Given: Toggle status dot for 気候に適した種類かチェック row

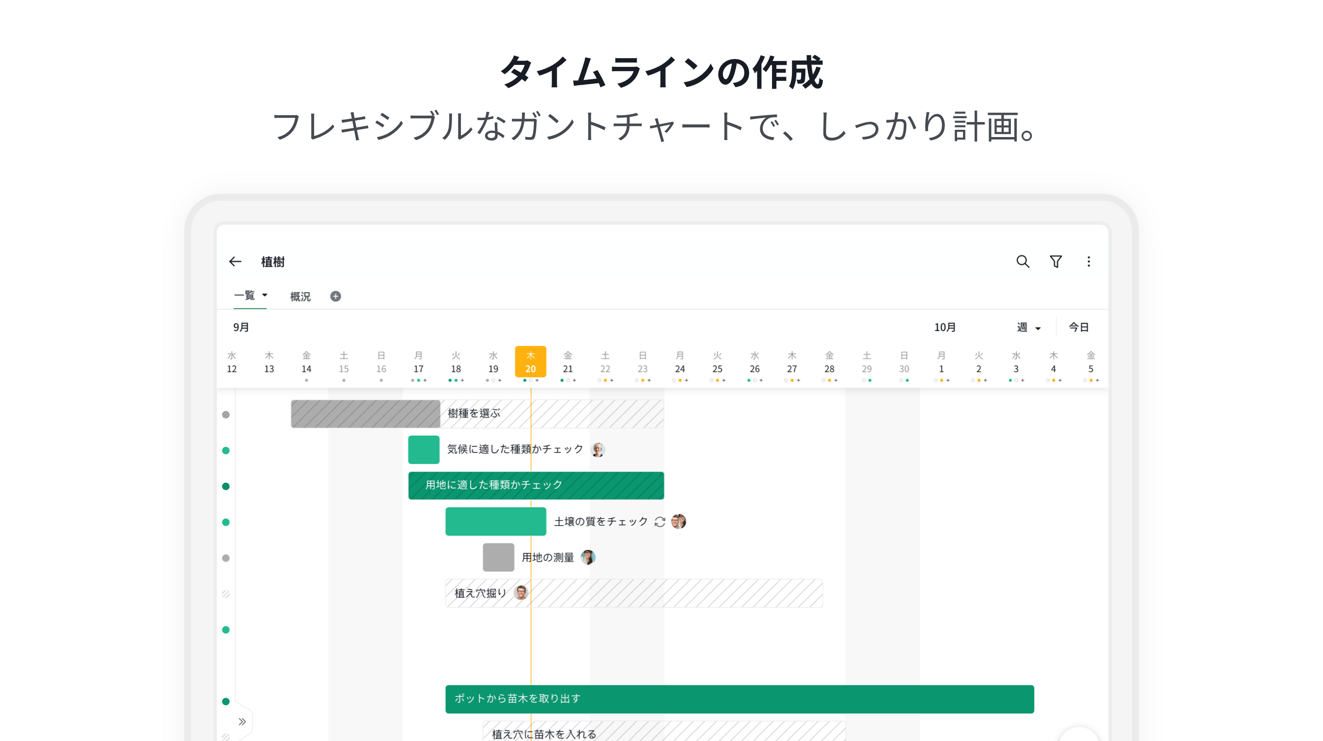Looking at the screenshot, I should pos(225,450).
